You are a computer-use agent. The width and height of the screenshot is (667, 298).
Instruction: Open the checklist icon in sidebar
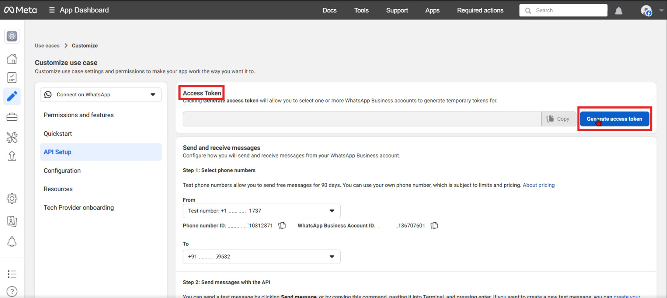pyautogui.click(x=12, y=78)
